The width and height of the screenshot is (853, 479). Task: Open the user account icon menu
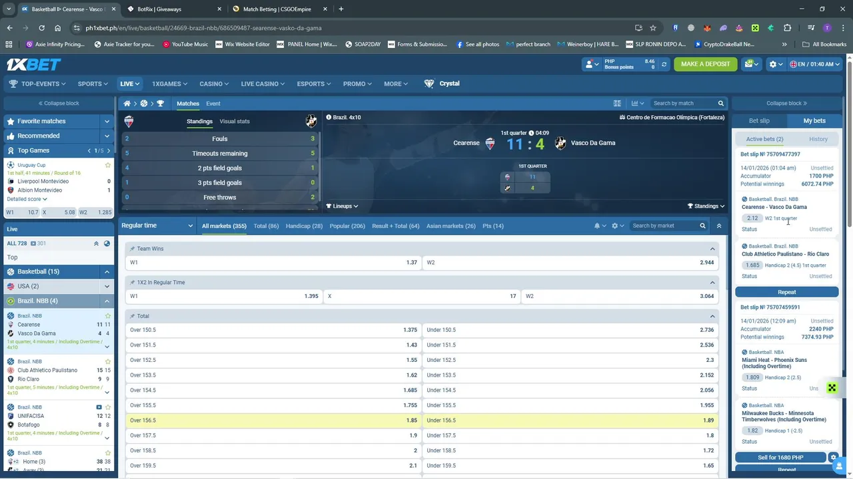coord(592,65)
